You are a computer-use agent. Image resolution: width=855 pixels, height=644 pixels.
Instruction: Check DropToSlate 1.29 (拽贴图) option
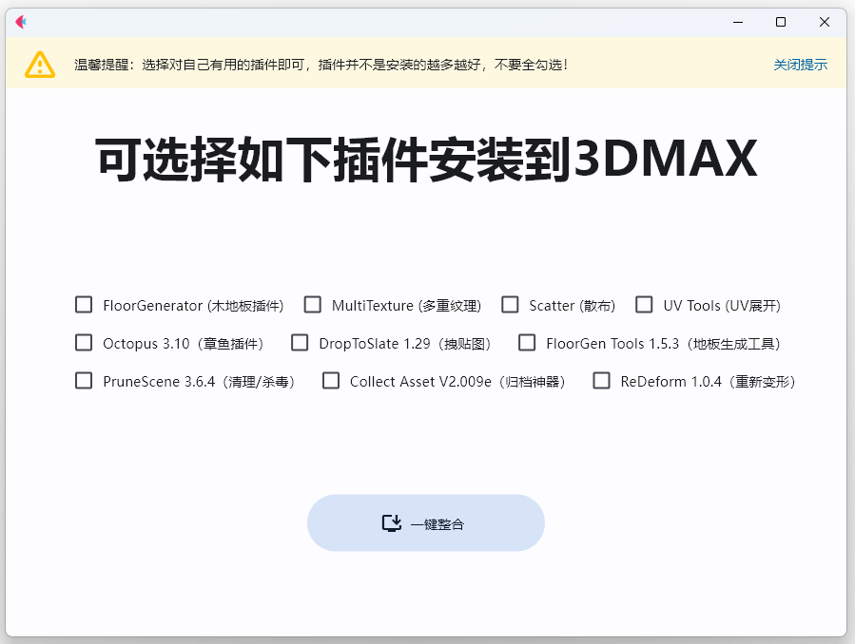coord(301,343)
